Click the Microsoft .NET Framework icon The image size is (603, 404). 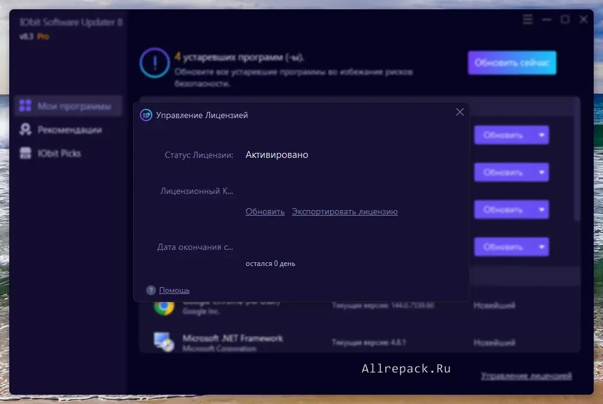click(164, 342)
